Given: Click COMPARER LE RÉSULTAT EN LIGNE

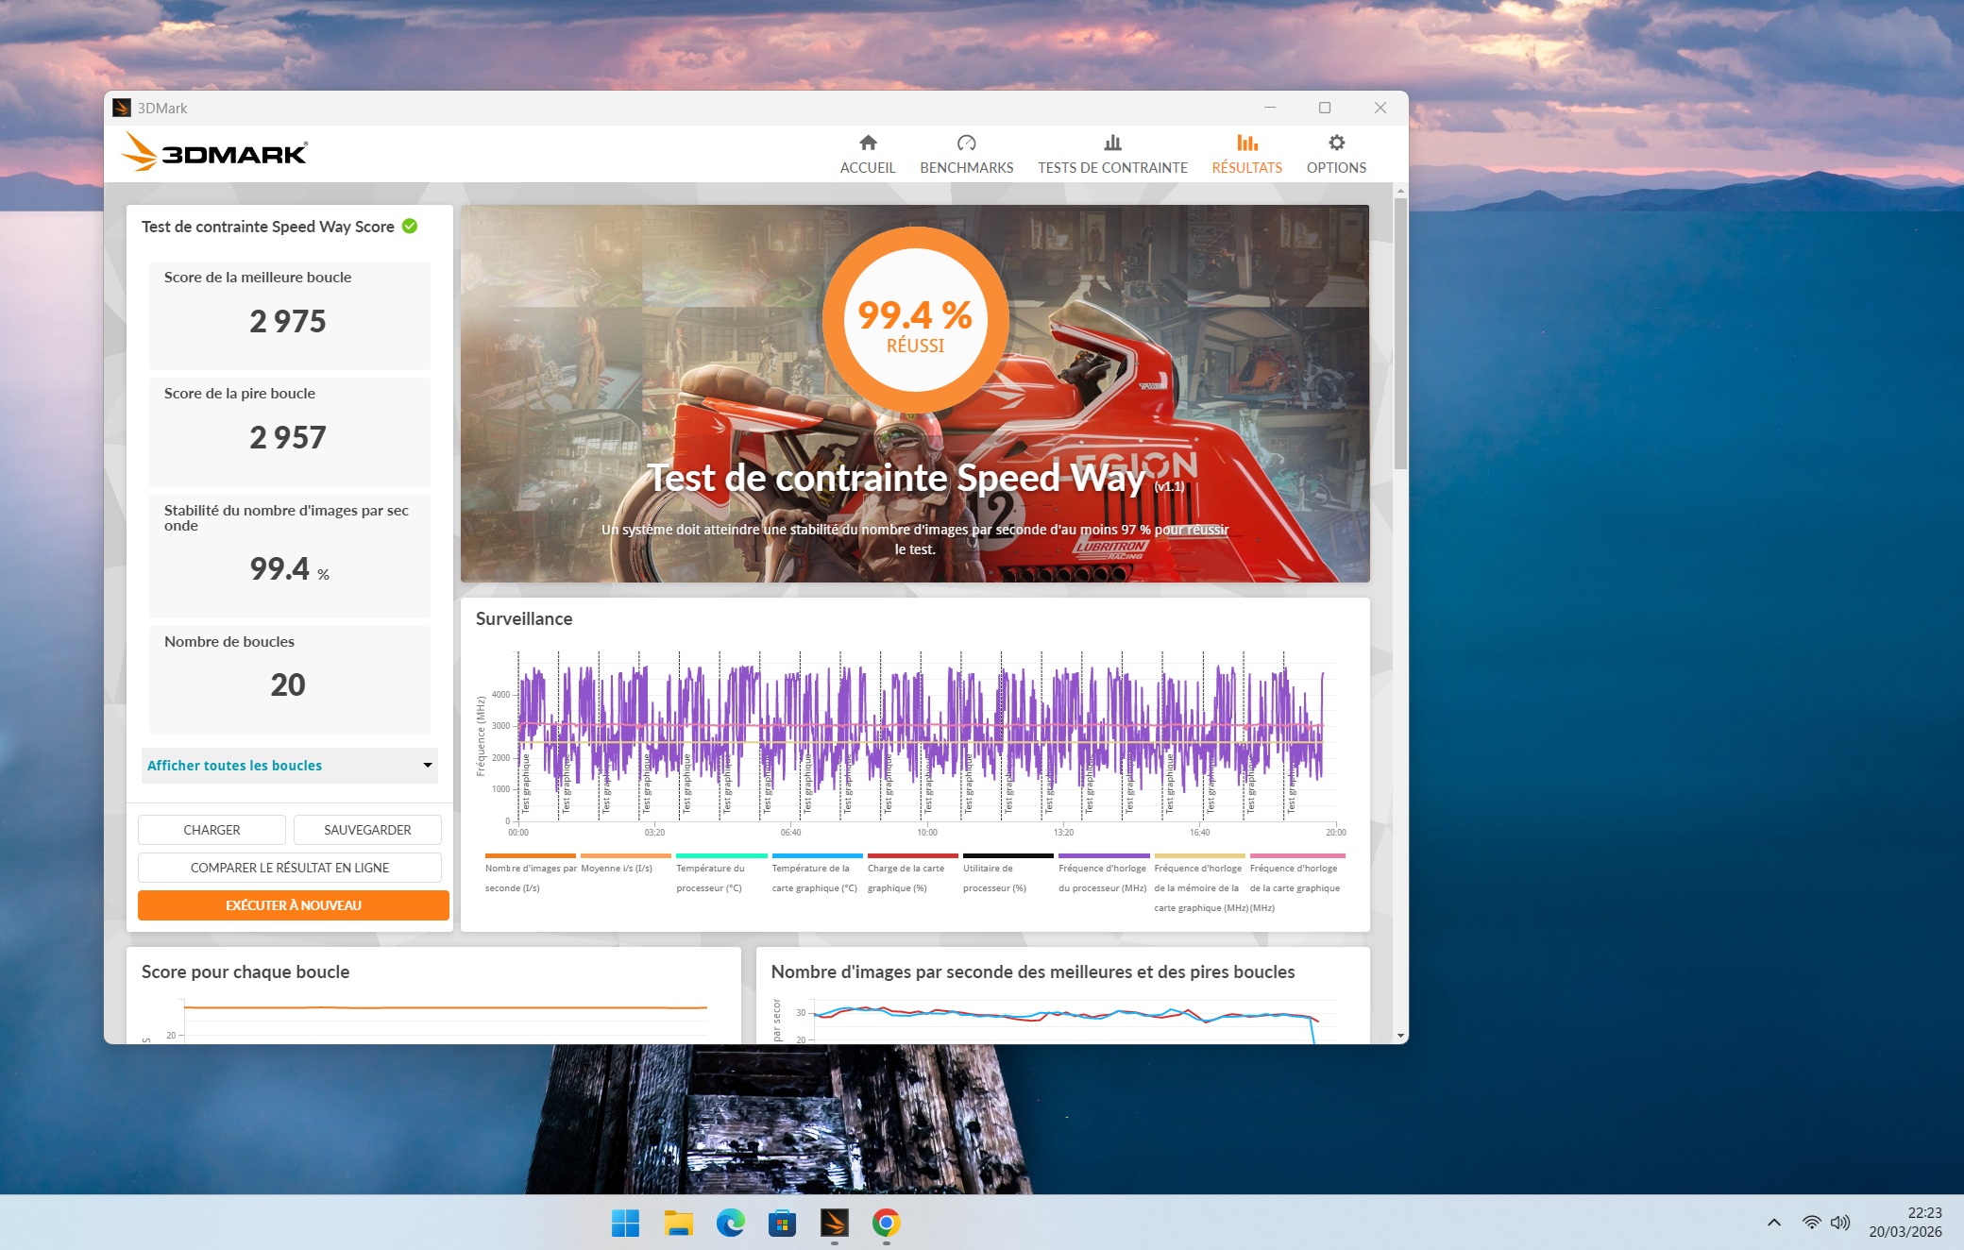Looking at the screenshot, I should point(290,868).
